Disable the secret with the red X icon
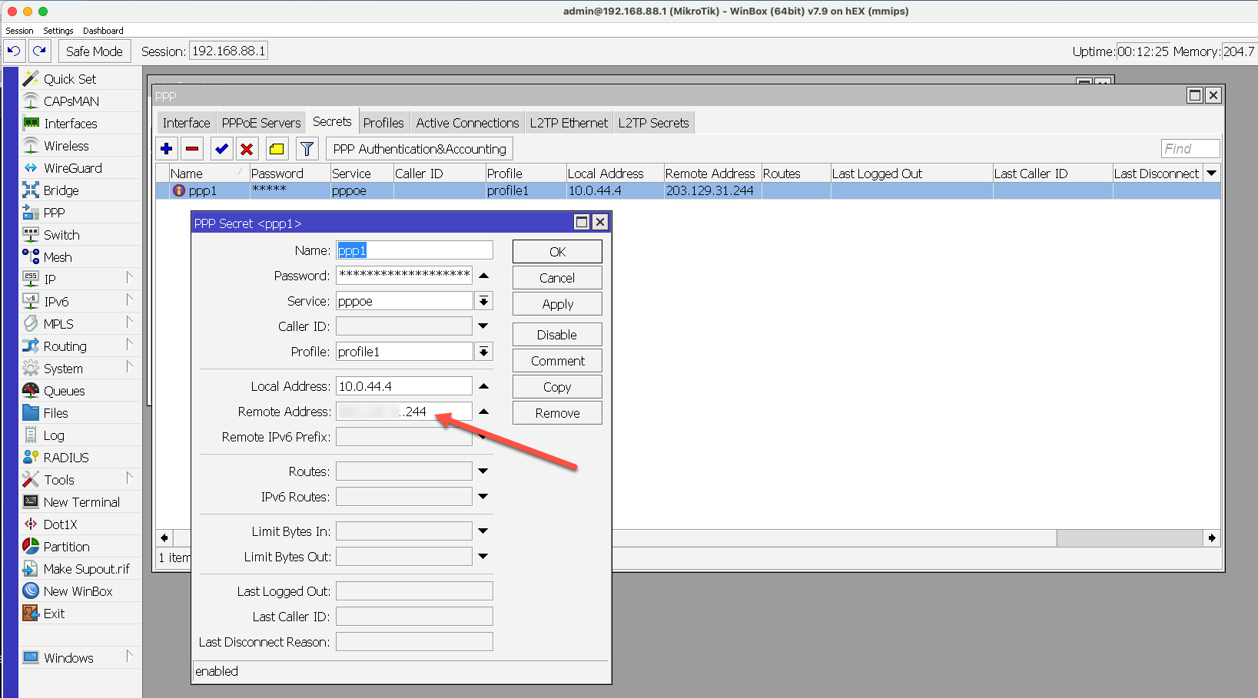The width and height of the screenshot is (1258, 698). 247,148
